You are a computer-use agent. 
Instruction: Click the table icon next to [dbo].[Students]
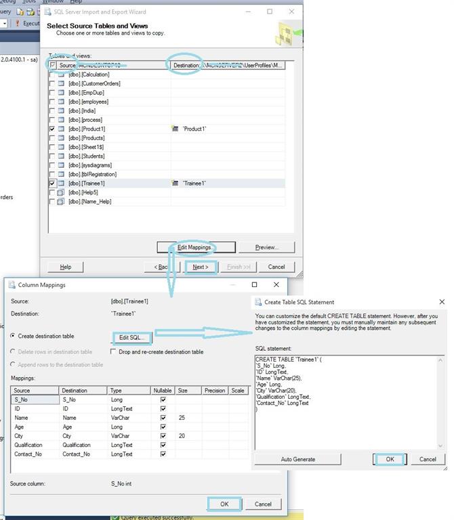tap(61, 156)
